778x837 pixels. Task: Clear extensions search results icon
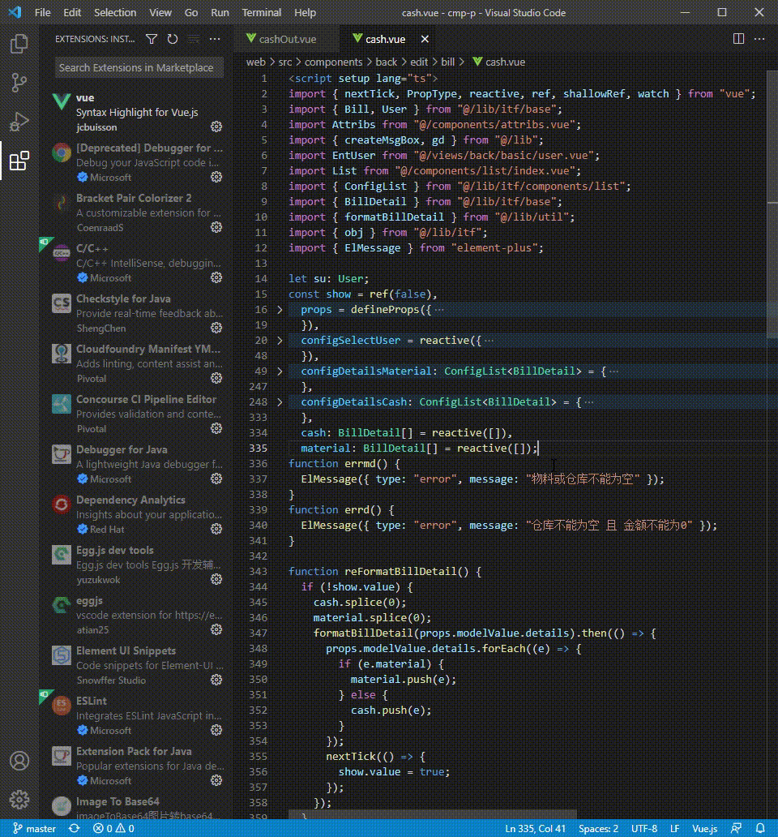pos(194,39)
